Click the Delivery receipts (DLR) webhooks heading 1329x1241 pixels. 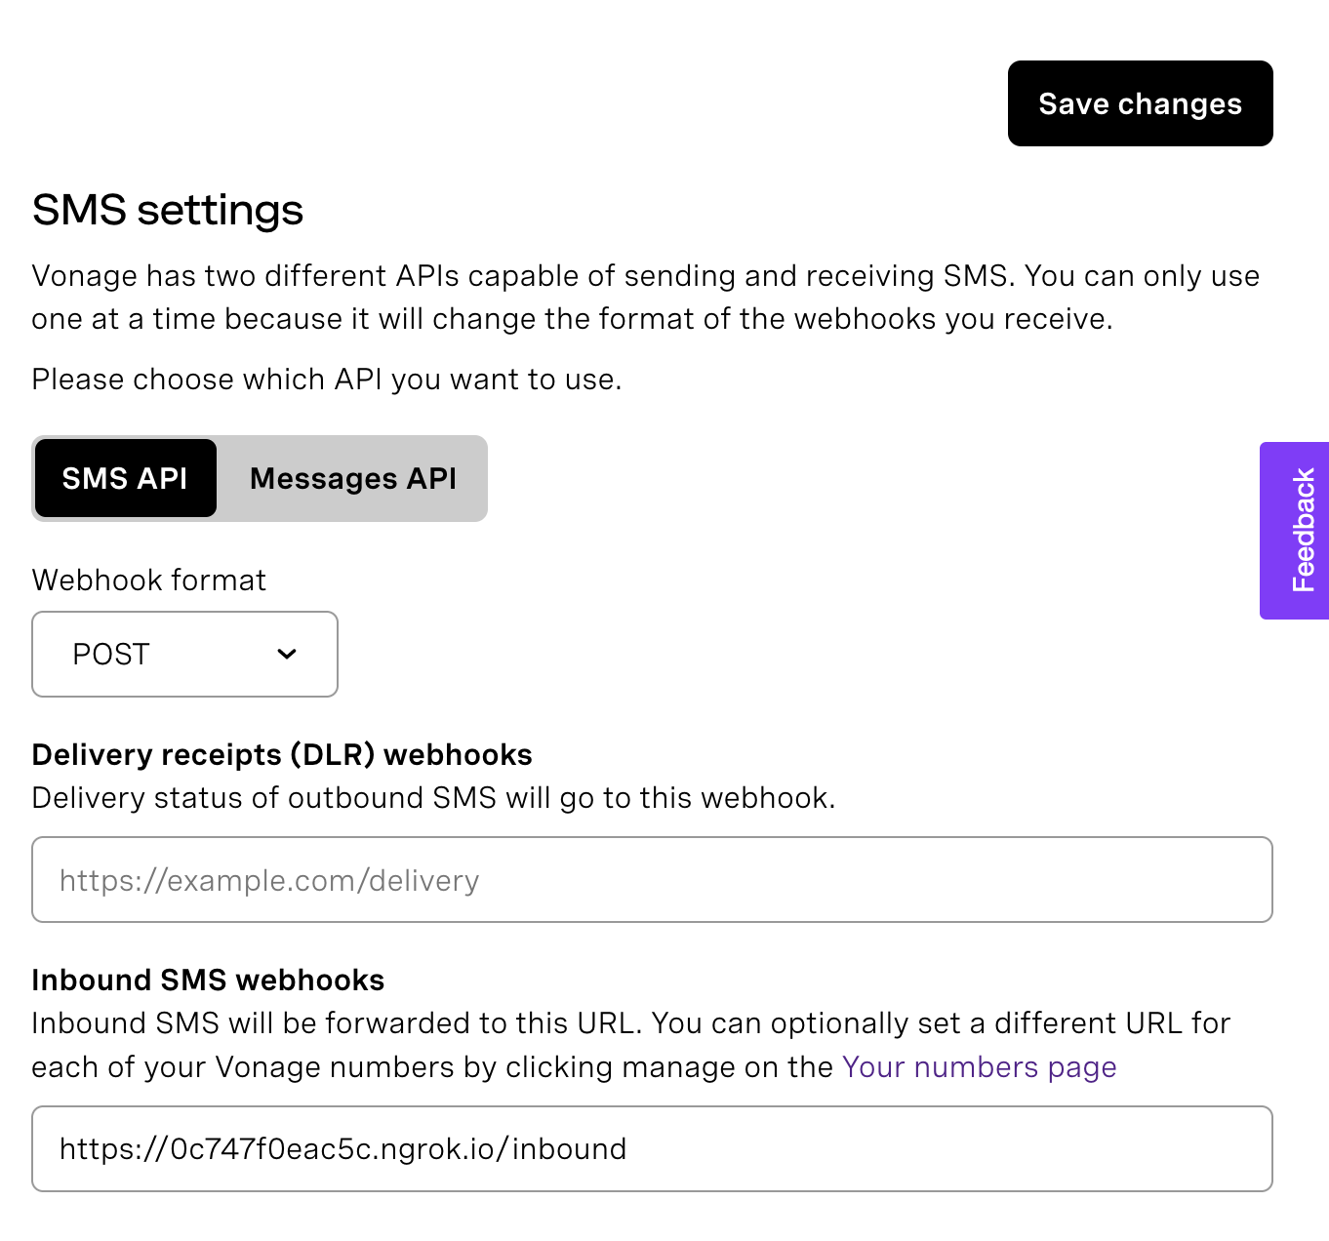tap(282, 754)
